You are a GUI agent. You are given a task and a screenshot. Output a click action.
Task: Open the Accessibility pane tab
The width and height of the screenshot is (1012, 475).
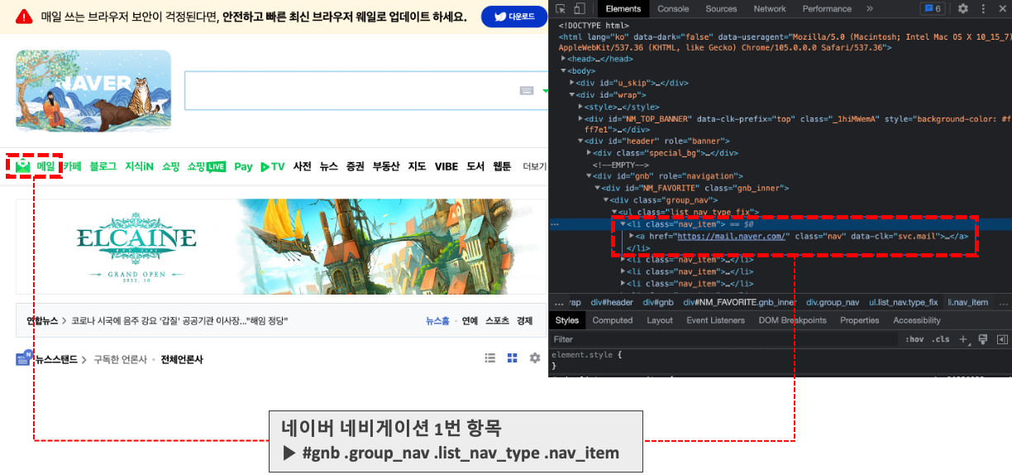pyautogui.click(x=917, y=320)
